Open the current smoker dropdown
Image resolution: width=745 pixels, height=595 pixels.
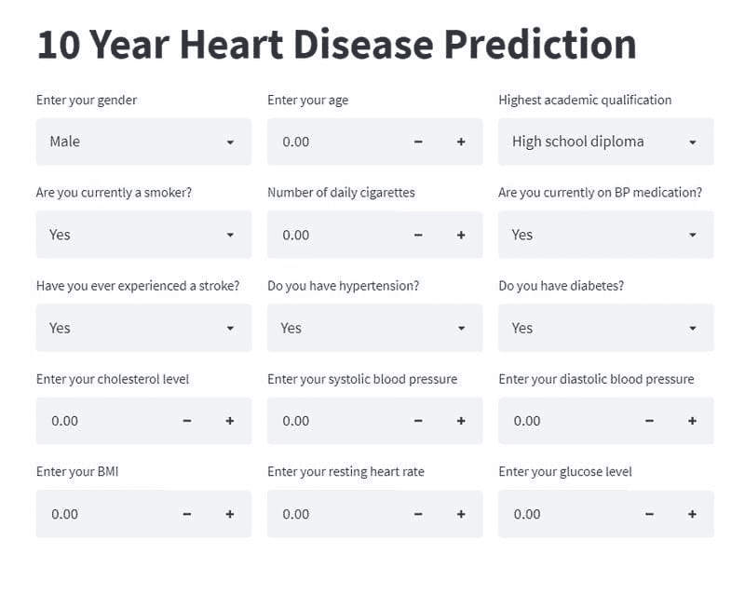(143, 235)
